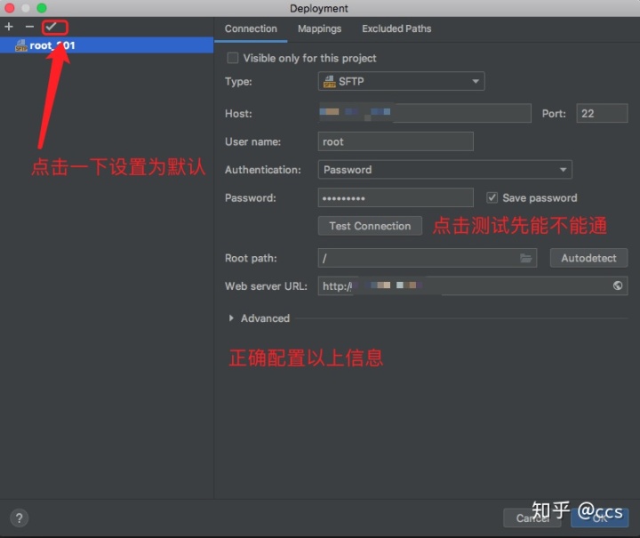Click the Password input field

[x=396, y=198]
